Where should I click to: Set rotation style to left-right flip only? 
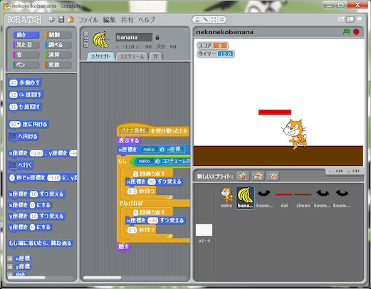pyautogui.click(x=86, y=39)
